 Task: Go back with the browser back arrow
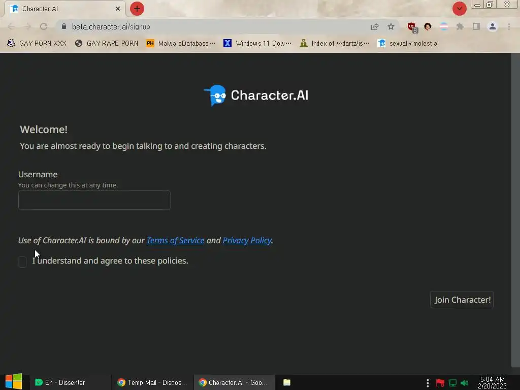click(11, 26)
